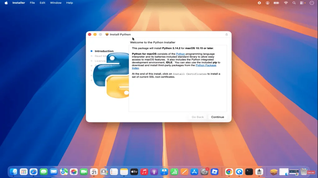This screenshot has height=178, width=318.
Task: Open the Help menu
Action: [70, 3]
